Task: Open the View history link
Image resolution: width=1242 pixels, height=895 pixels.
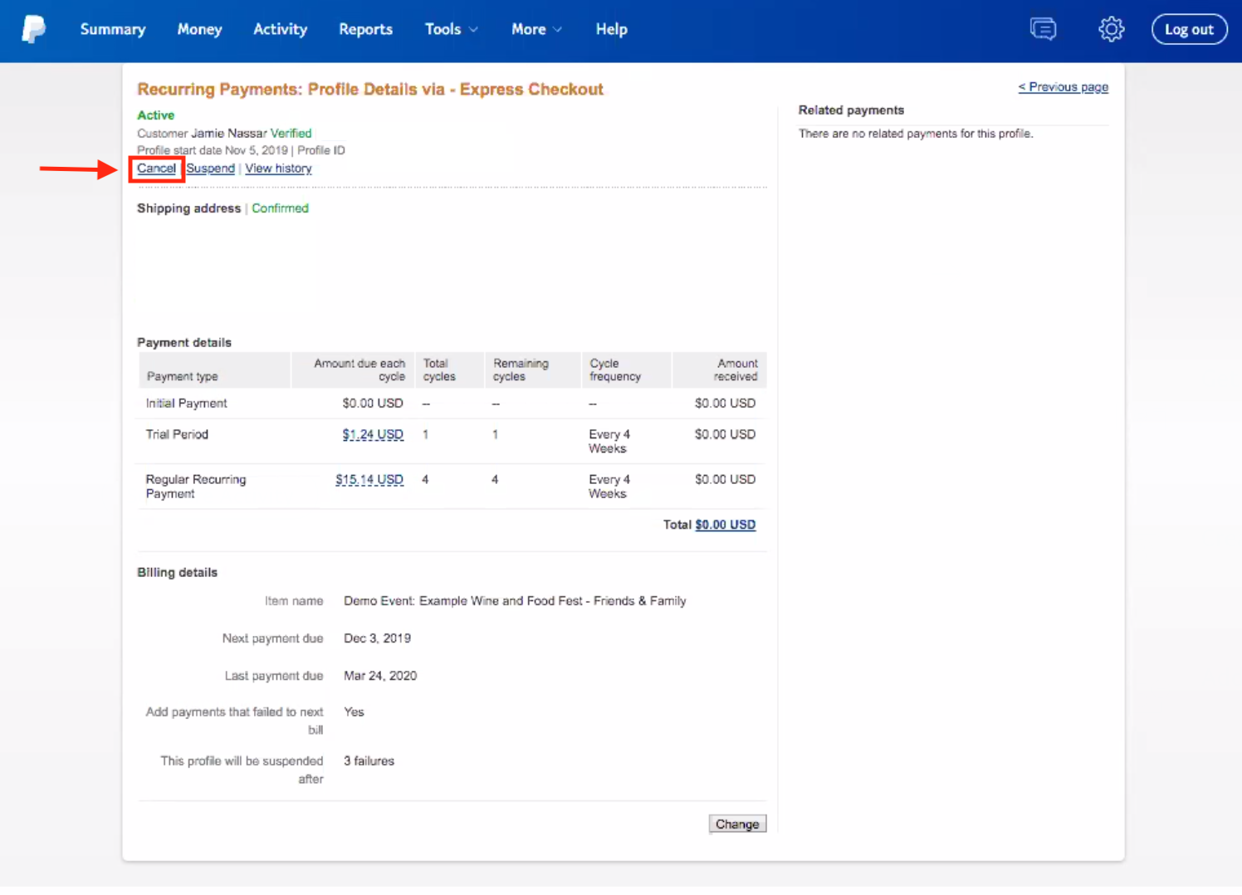Action: pyautogui.click(x=278, y=169)
